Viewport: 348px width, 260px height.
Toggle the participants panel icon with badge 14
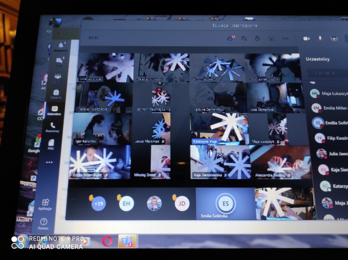pos(231,38)
